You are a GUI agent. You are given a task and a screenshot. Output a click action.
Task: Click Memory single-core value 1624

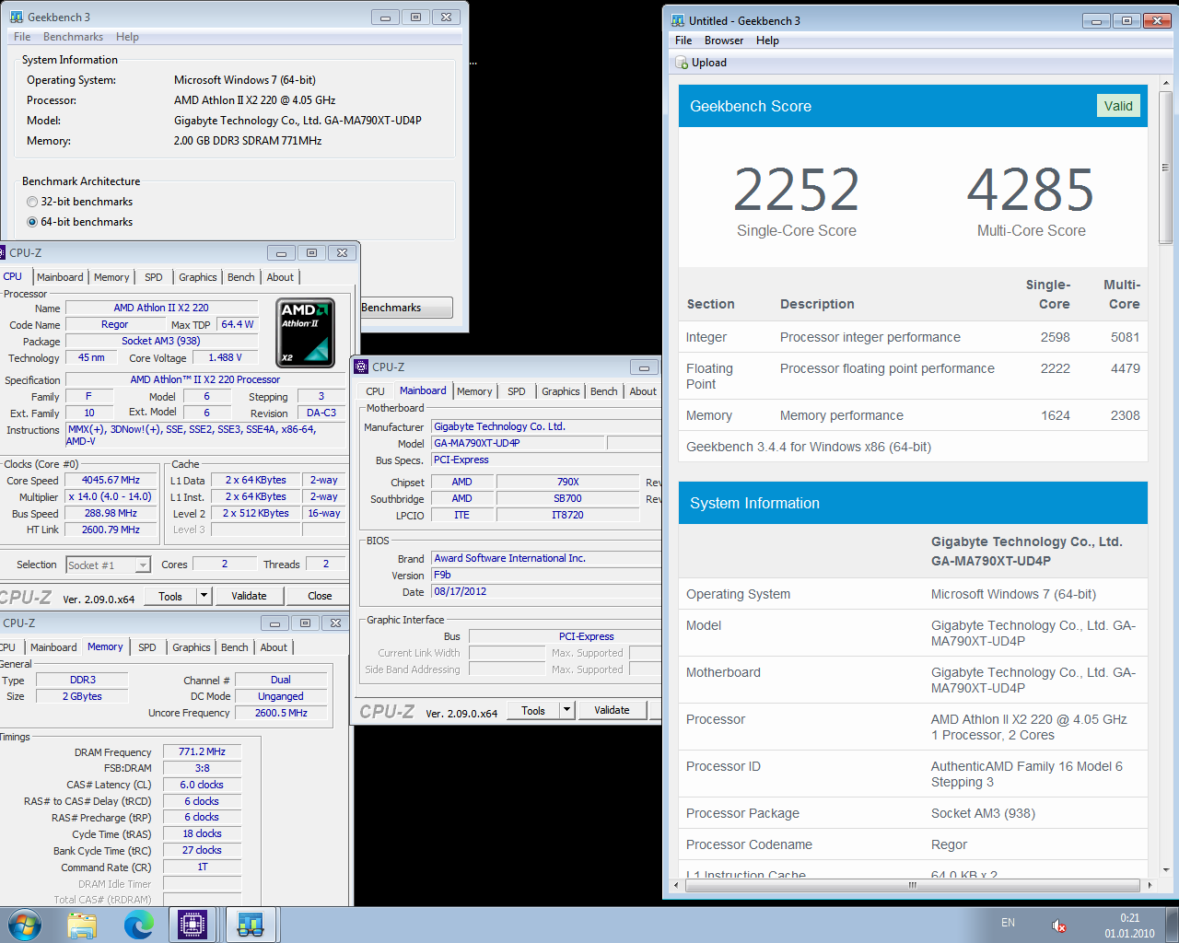pyautogui.click(x=1056, y=415)
